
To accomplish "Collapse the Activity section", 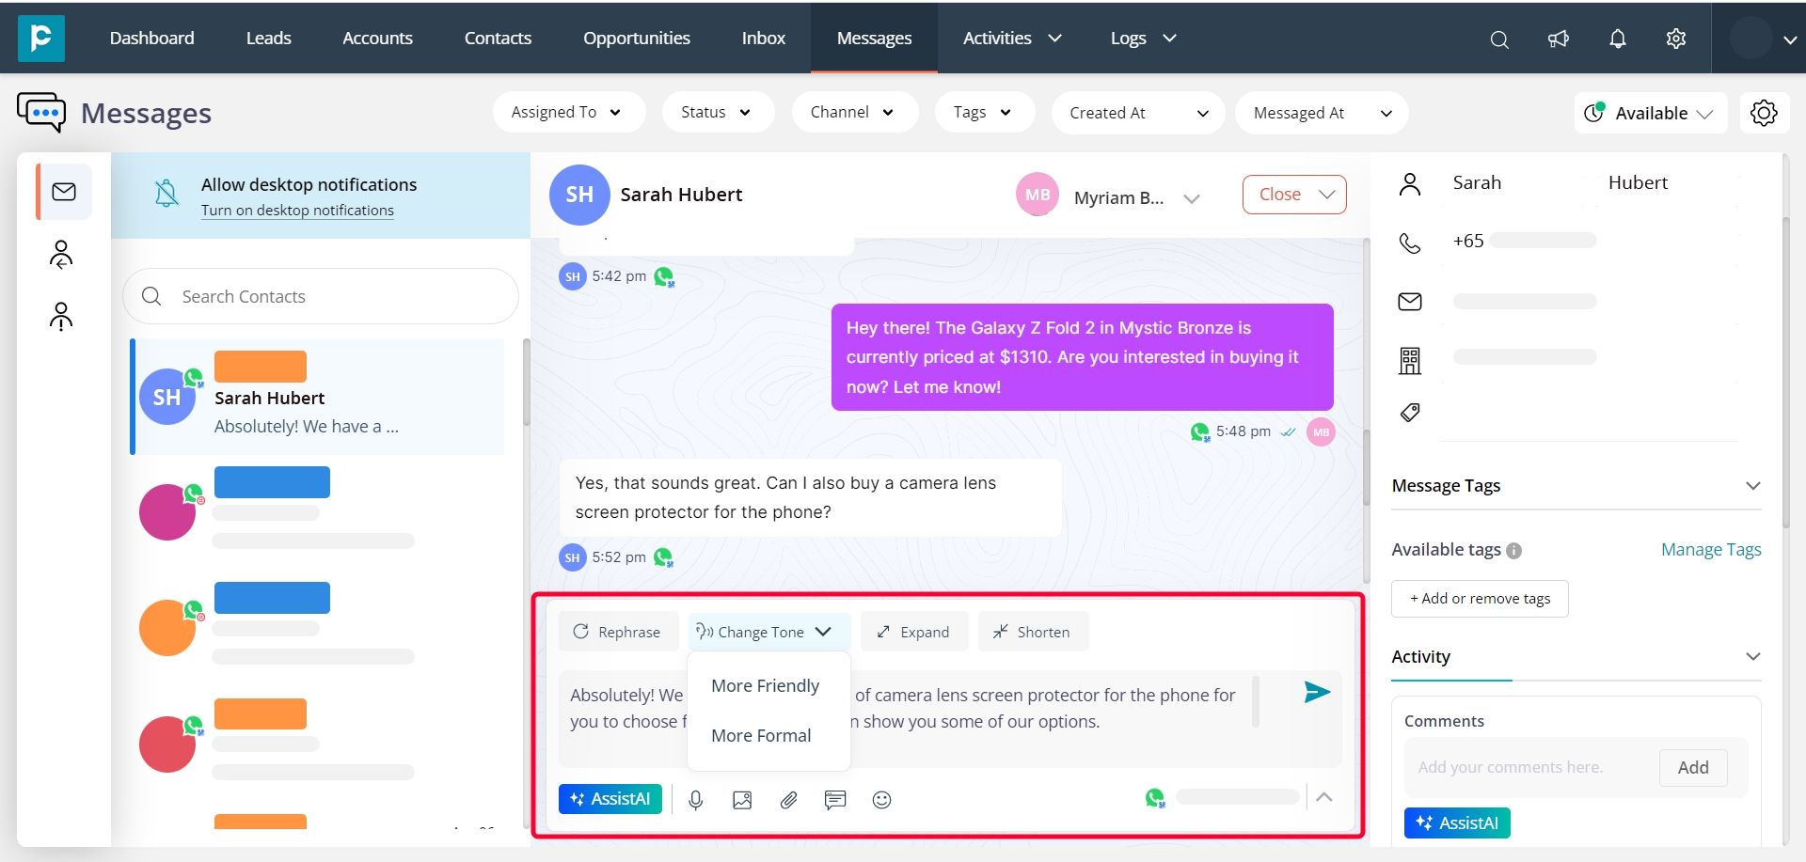I will point(1752,656).
